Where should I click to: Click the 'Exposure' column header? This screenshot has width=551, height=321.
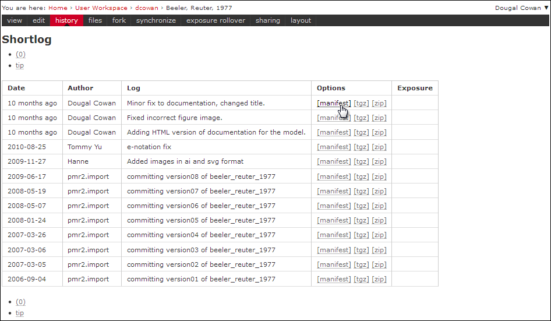pyautogui.click(x=415, y=88)
